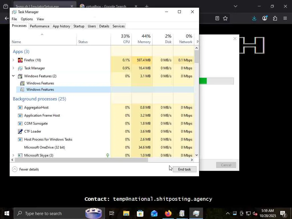The width and height of the screenshot is (292, 219).
Task: Switch to the Startup tab
Action: pos(79,26)
